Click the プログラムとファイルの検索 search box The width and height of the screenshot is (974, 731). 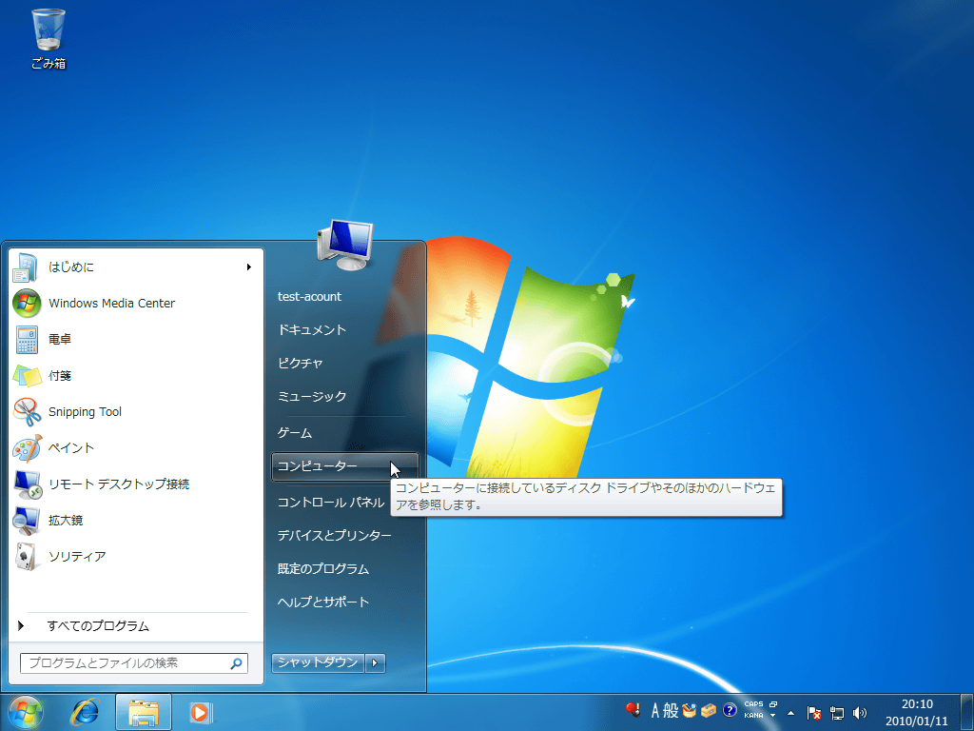[133, 663]
